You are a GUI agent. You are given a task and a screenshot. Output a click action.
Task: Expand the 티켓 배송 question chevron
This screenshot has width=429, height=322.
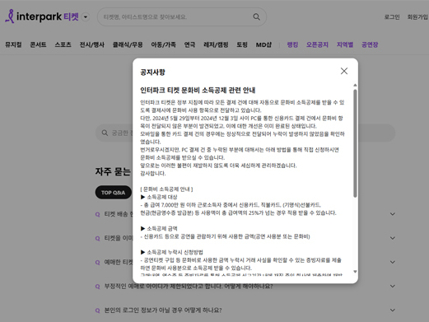click(x=393, y=214)
